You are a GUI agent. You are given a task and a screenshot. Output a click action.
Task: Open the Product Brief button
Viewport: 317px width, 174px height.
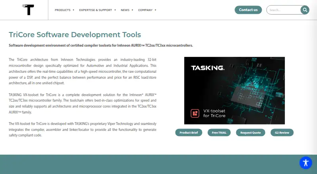(189, 132)
